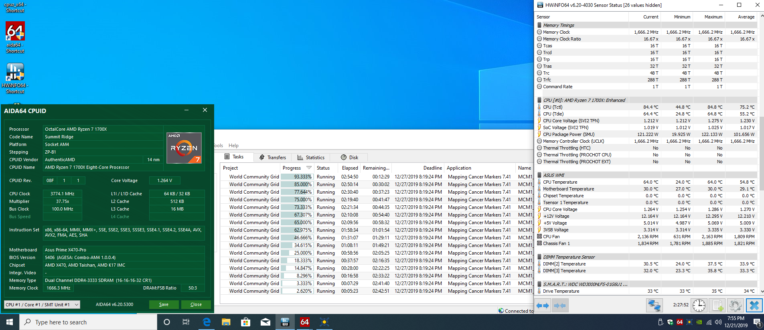764x330 pixels.
Task: Click the 2.620% task progress bar
Action: (297, 291)
